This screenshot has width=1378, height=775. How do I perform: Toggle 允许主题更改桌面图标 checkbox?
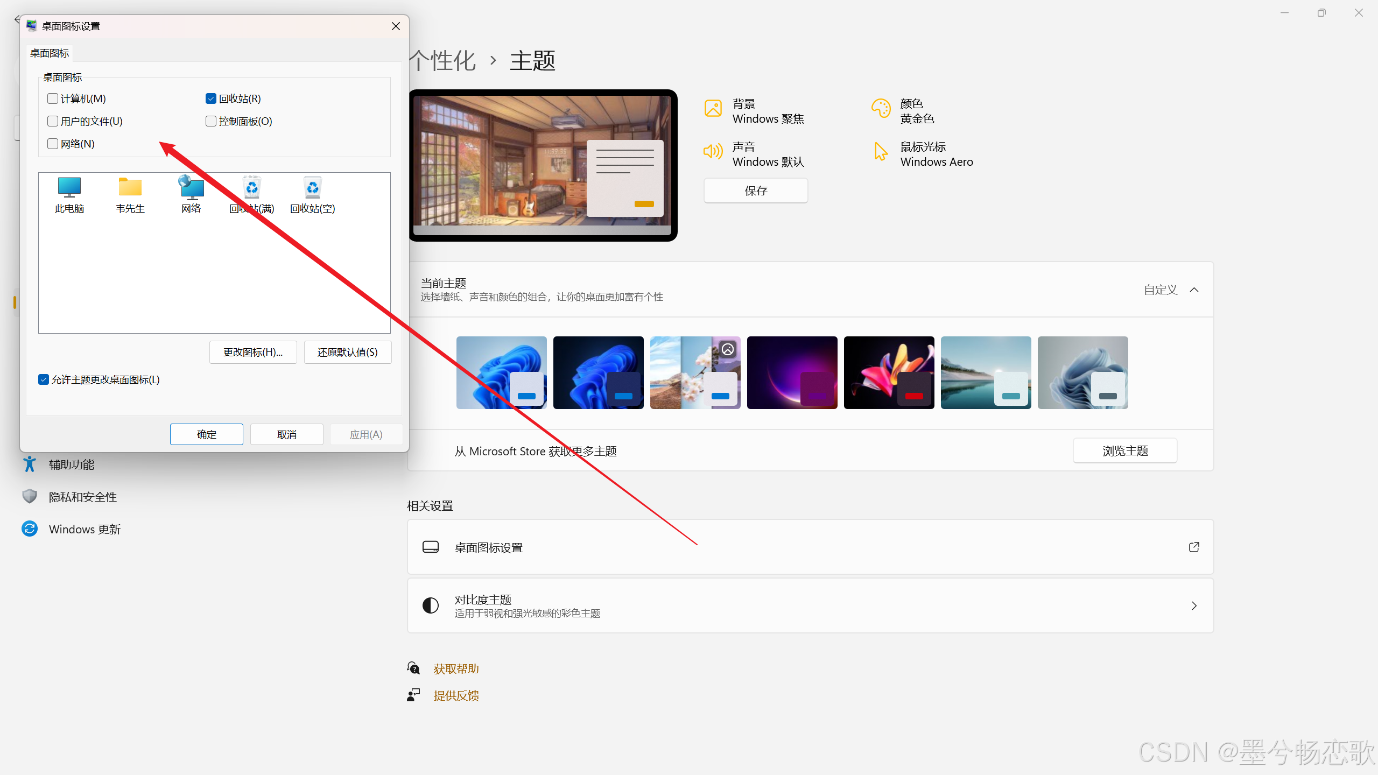(44, 380)
